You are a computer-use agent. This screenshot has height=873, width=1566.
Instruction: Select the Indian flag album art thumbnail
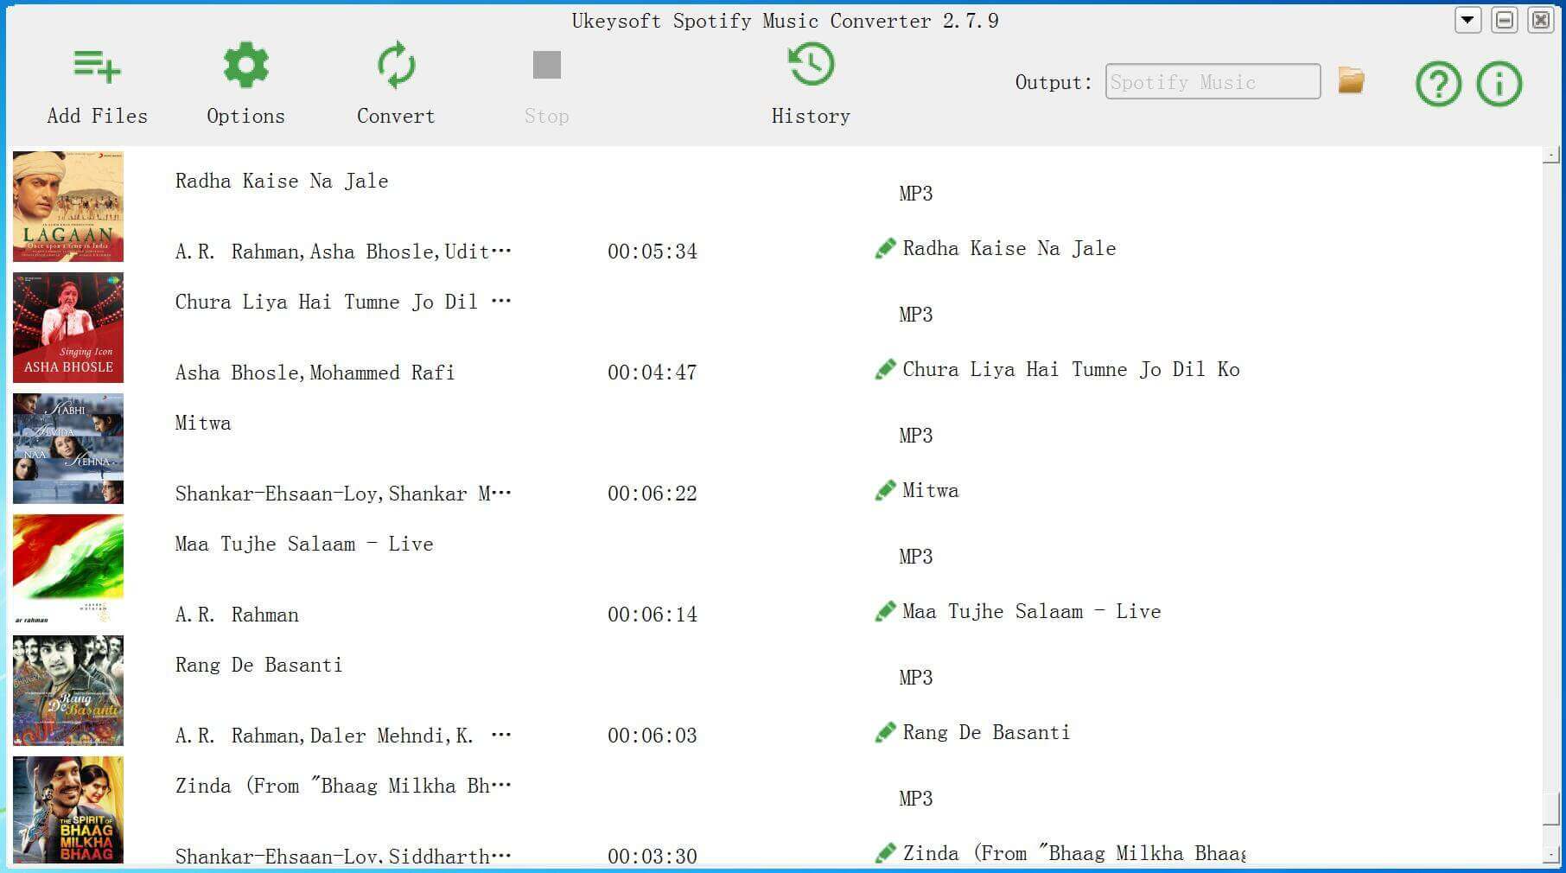pyautogui.click(x=68, y=570)
